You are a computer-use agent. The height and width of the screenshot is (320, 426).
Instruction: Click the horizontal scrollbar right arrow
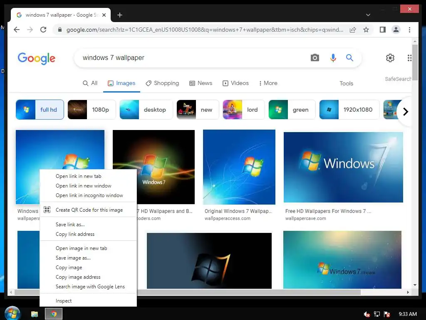coord(408,292)
